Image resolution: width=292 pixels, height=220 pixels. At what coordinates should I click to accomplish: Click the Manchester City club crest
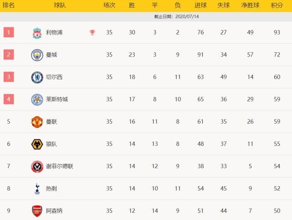pyautogui.click(x=37, y=55)
